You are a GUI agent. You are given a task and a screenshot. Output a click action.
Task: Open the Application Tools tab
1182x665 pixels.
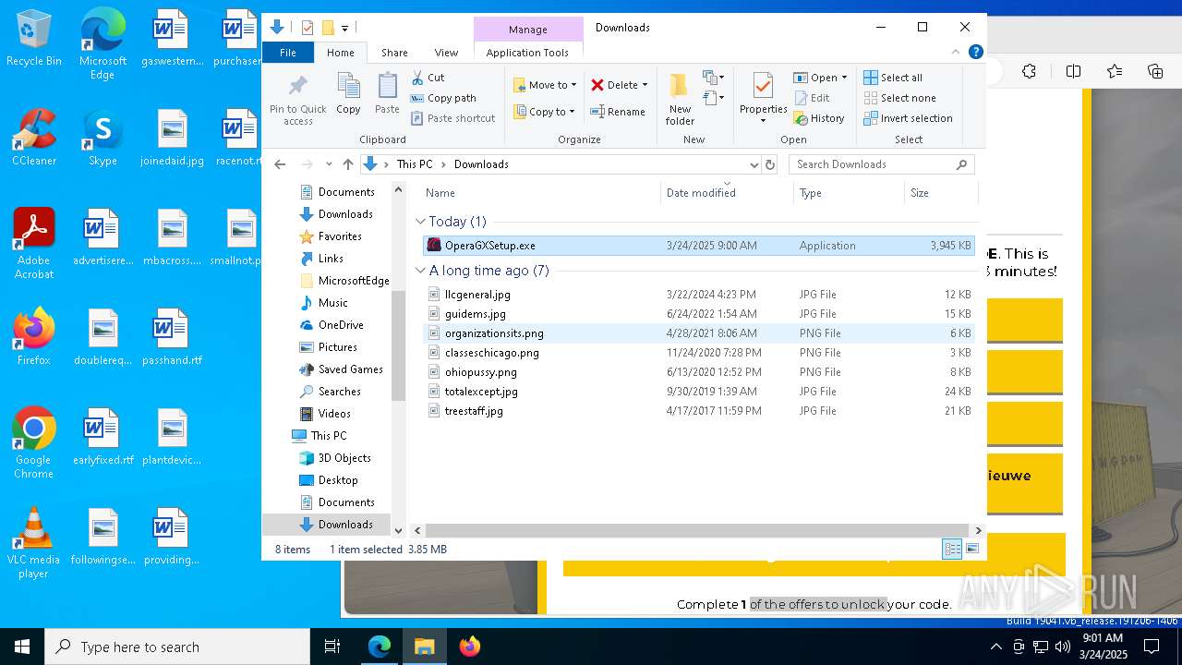527,53
